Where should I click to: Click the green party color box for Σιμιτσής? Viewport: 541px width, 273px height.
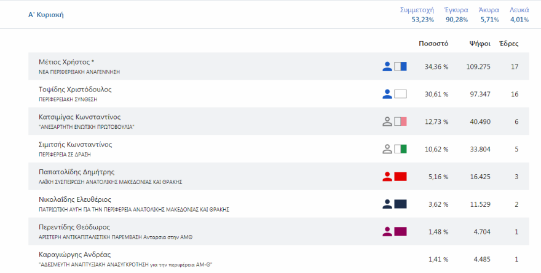pos(400,149)
